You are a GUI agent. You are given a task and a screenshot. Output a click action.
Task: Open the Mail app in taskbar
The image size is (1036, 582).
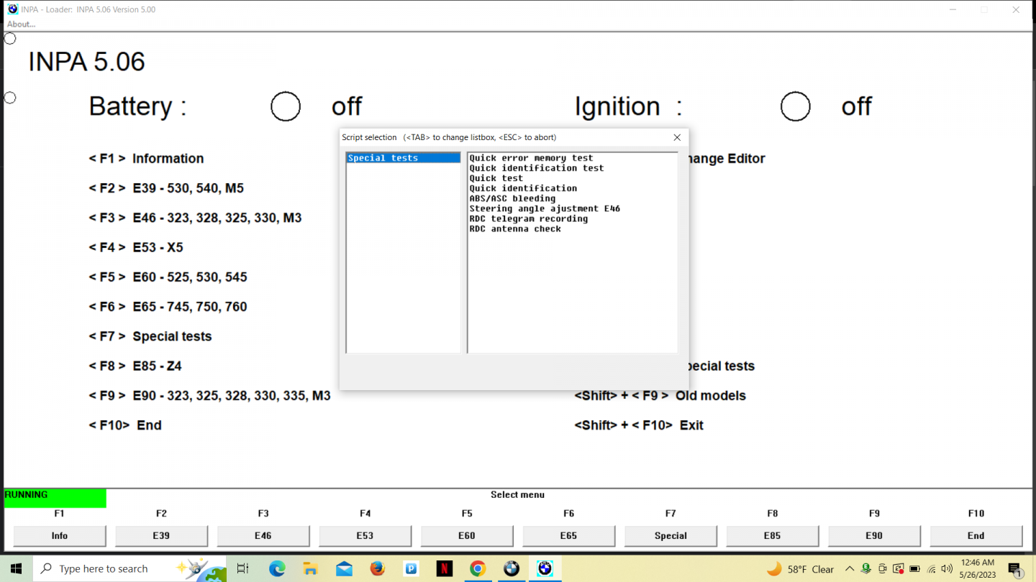pos(344,568)
